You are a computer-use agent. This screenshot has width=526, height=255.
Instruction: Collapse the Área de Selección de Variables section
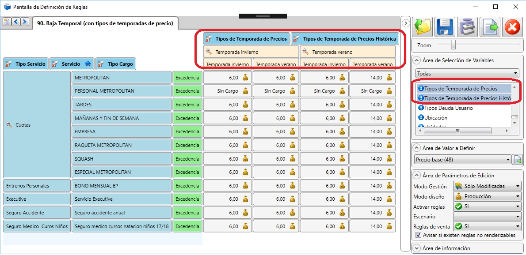(417, 60)
